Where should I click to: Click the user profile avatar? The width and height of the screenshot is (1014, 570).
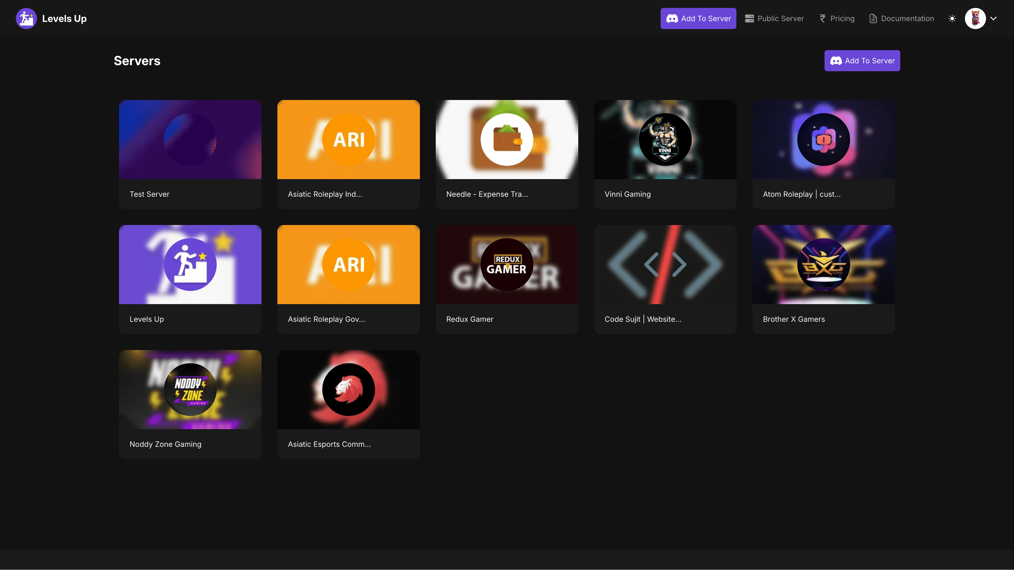[x=975, y=18]
